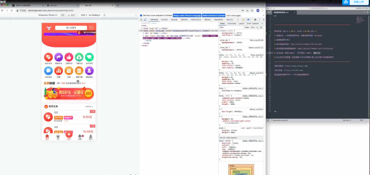Tap the green download icon in app

79,57
